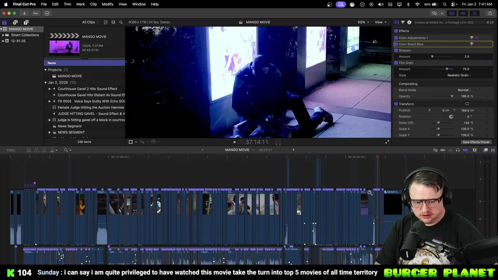Click Save Effects Preset button
Screen dimensions: 498x280
click(x=476, y=142)
